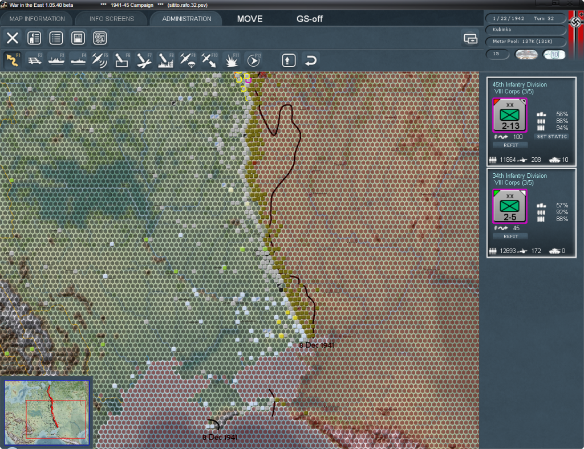Viewport: 584px width, 449px height.
Task: Select the 34th Infantry Division unit counter
Action: (x=509, y=206)
